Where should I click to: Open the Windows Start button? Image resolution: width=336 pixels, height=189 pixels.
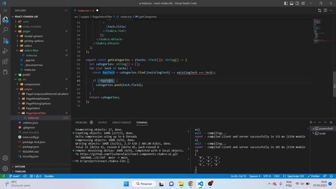tap(126, 184)
